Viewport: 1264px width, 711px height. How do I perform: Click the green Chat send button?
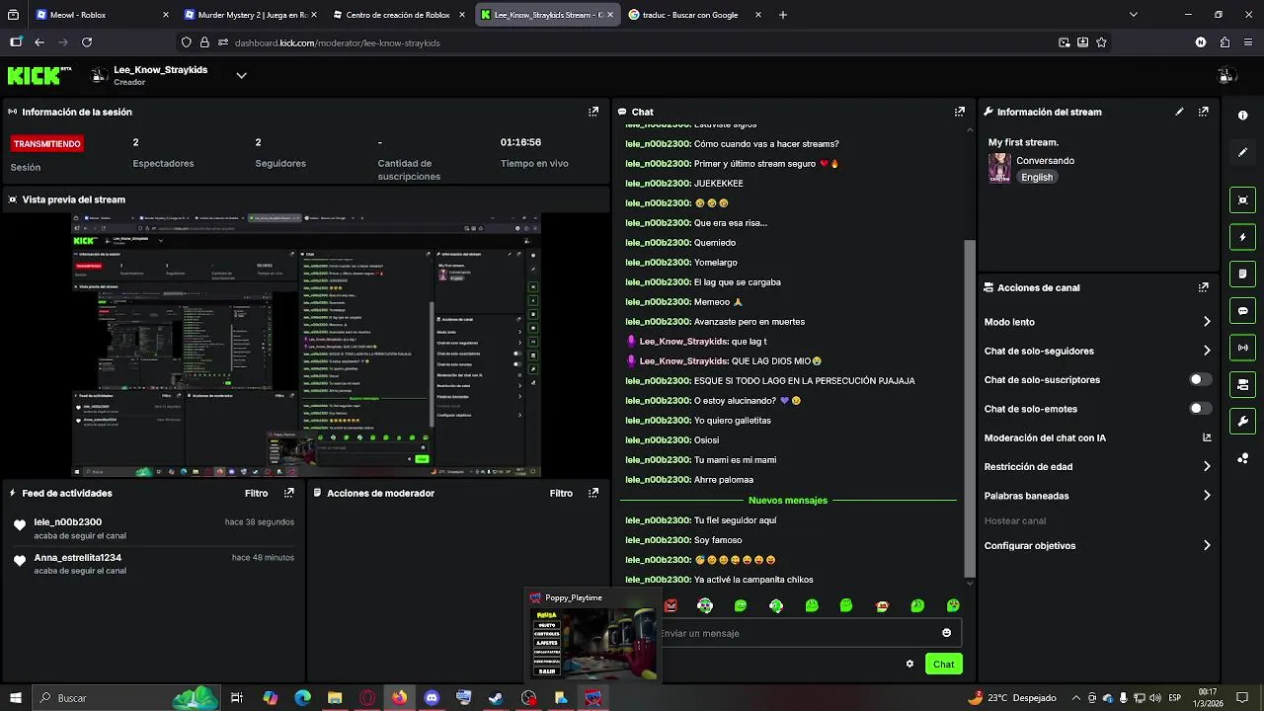[944, 664]
